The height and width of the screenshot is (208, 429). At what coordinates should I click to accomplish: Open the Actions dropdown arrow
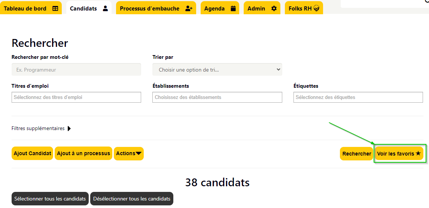pyautogui.click(x=139, y=153)
